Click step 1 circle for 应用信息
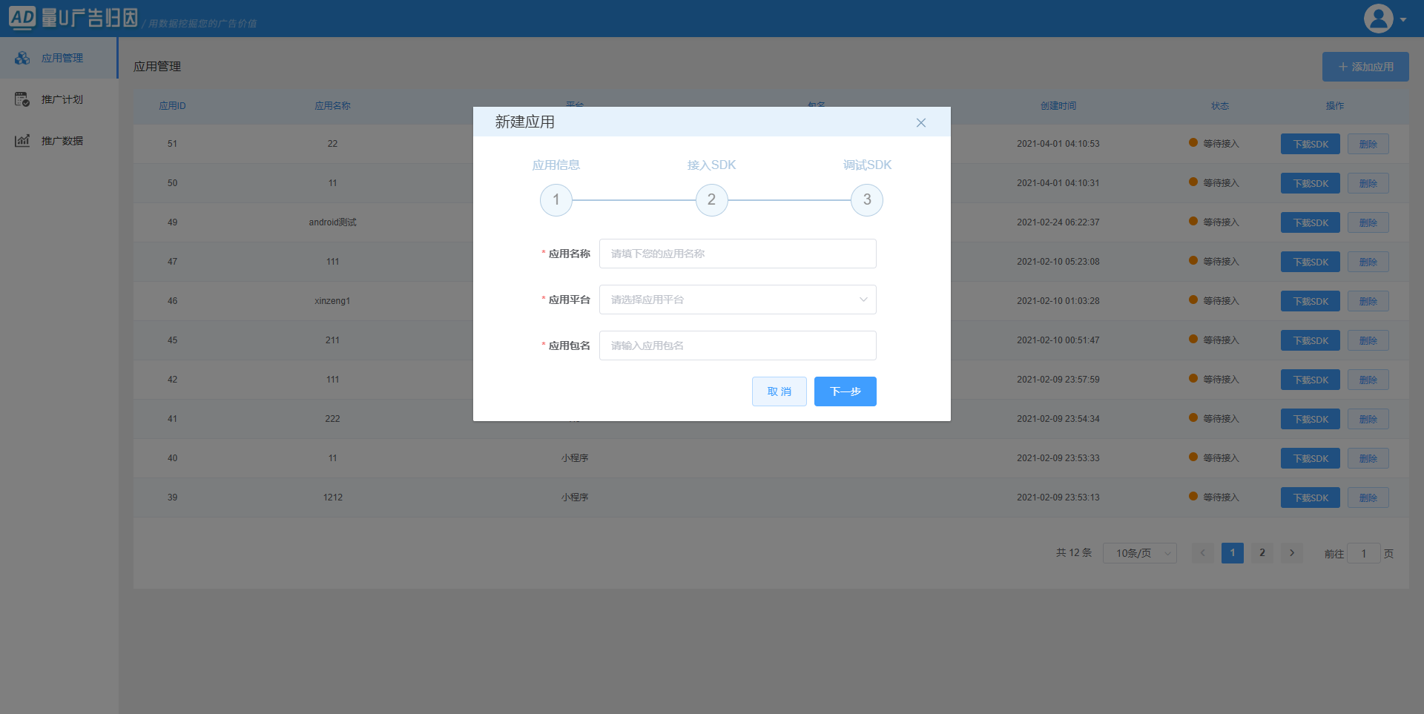The width and height of the screenshot is (1424, 714). (x=556, y=200)
